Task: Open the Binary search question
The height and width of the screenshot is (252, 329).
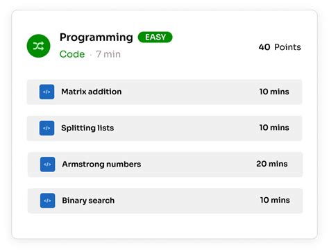Action: [88, 201]
